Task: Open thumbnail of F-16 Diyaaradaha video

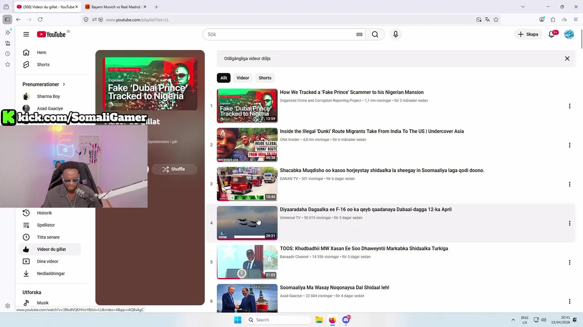Action: [x=247, y=223]
